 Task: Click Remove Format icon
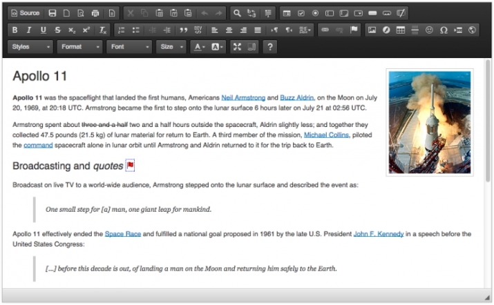(x=103, y=30)
